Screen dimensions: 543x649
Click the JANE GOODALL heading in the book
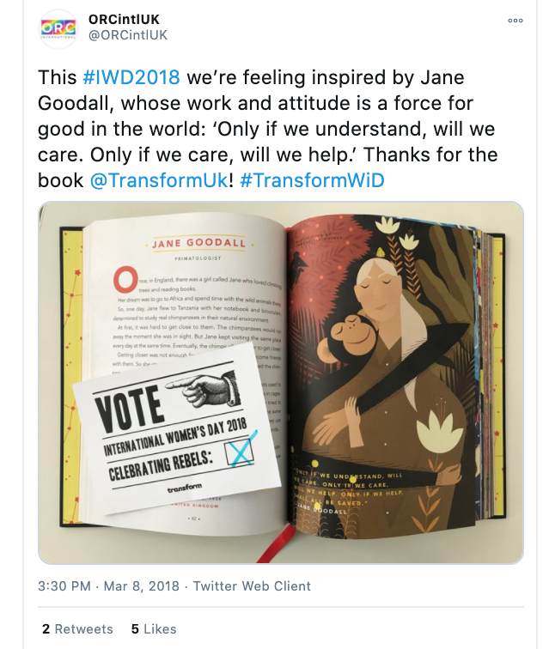(x=198, y=243)
